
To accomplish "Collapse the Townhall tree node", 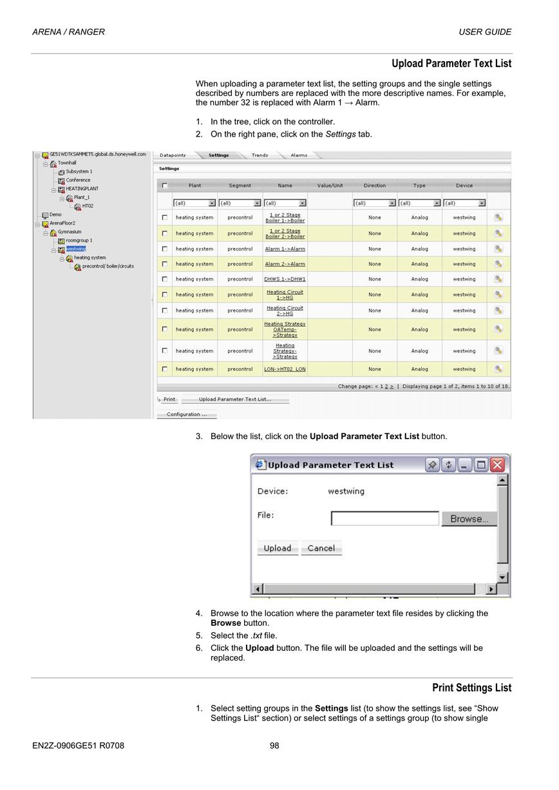I will point(46,164).
